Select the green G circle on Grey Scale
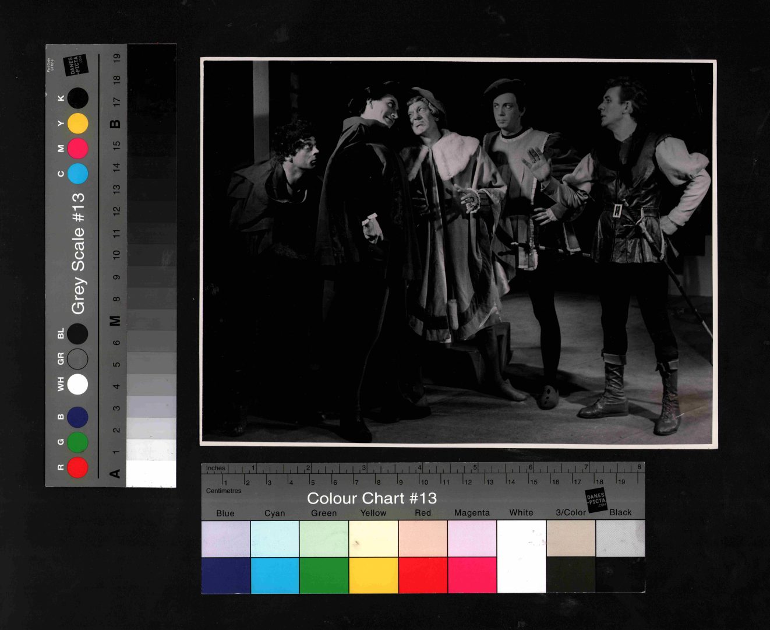The image size is (770, 630). click(77, 442)
